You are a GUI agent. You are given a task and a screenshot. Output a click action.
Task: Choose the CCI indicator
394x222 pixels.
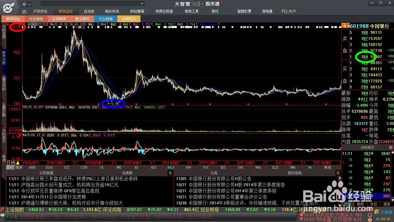point(67,167)
